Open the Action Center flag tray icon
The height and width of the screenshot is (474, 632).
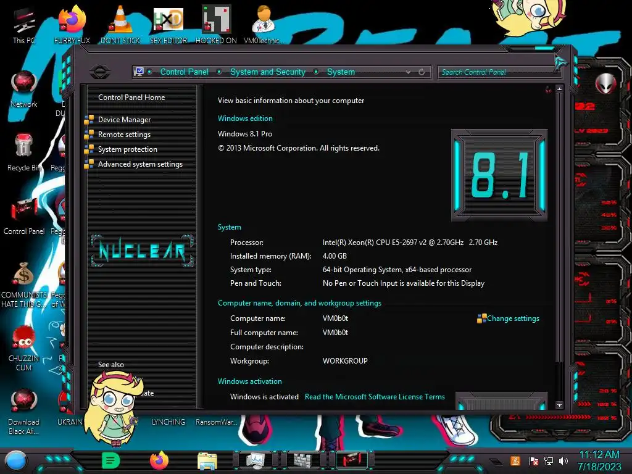tap(534, 460)
